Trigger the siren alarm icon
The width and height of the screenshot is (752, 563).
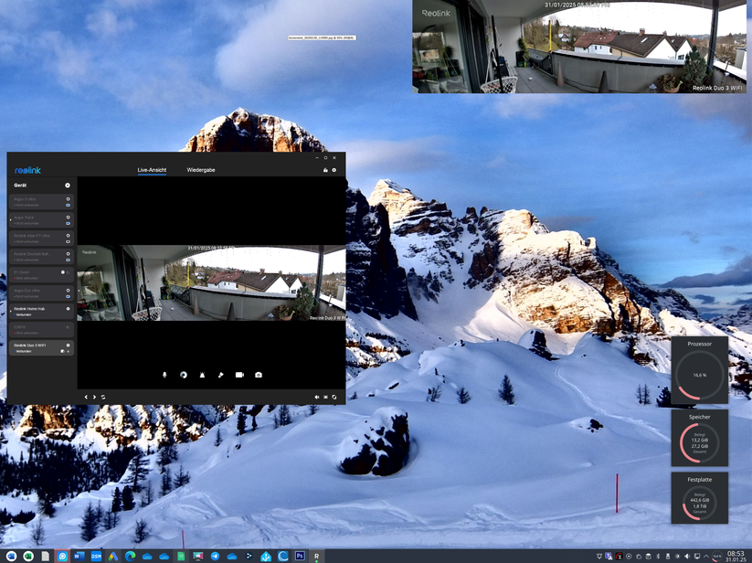203,375
